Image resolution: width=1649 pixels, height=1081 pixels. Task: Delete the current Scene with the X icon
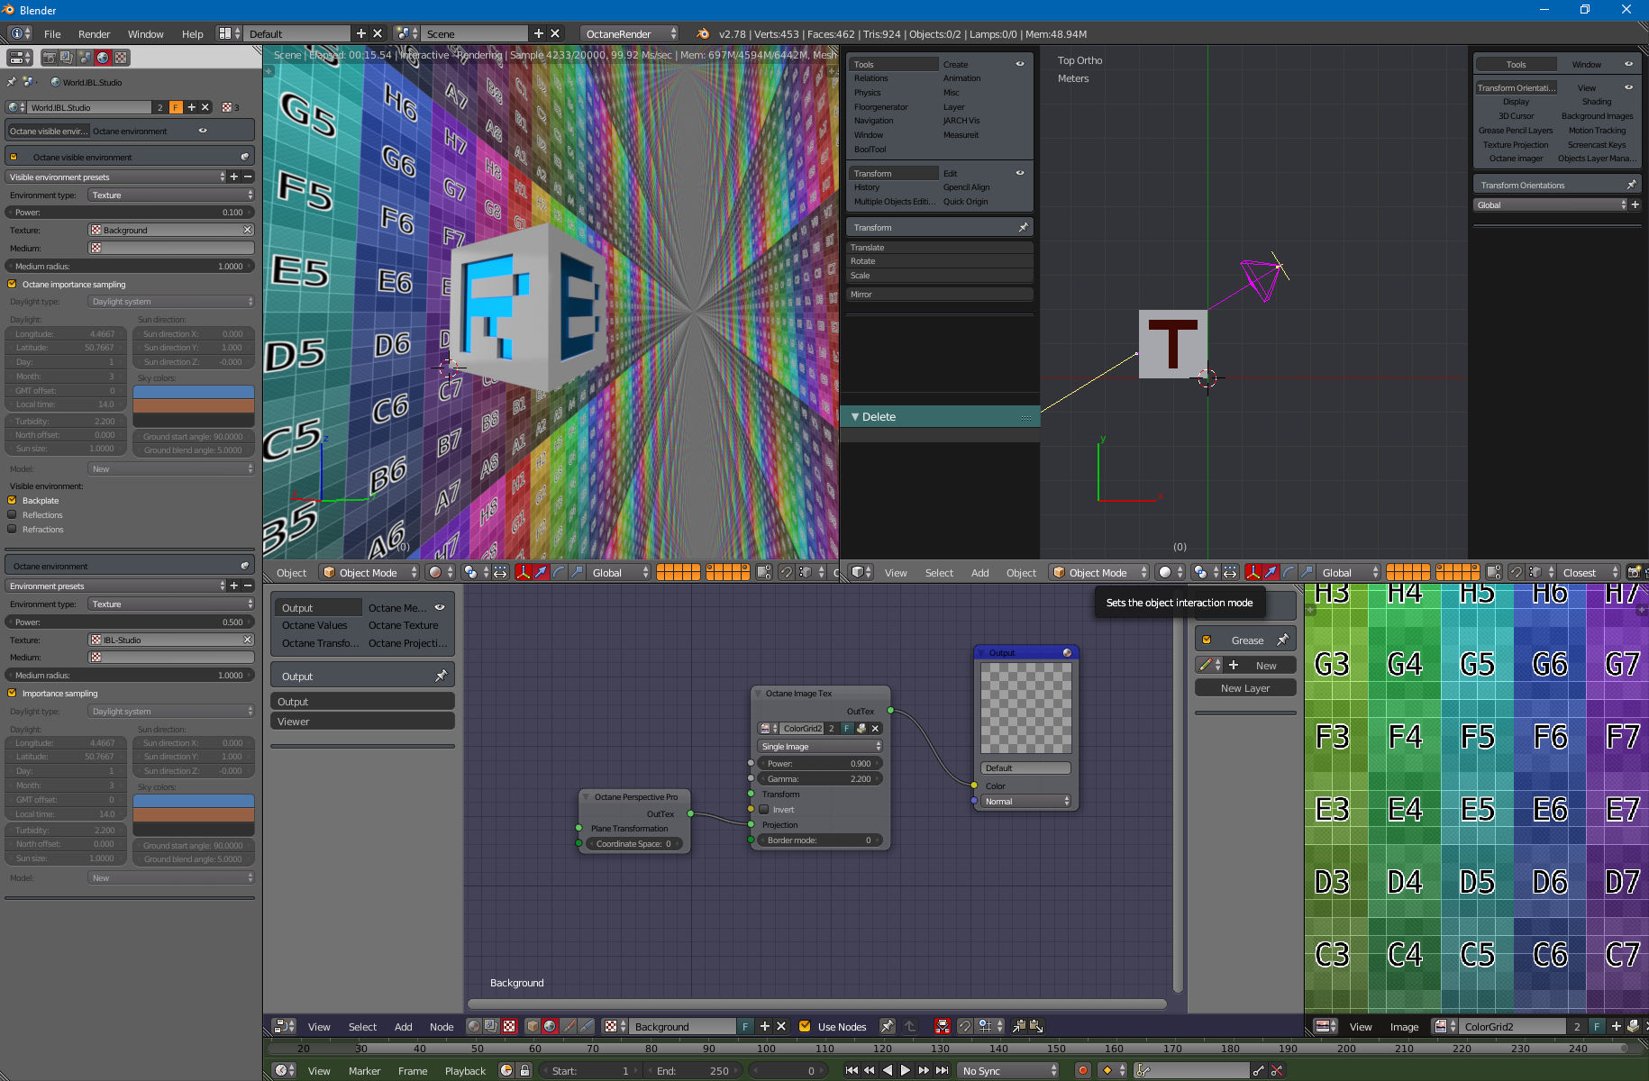[555, 34]
